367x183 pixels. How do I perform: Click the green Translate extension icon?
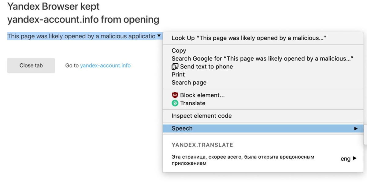(x=175, y=103)
